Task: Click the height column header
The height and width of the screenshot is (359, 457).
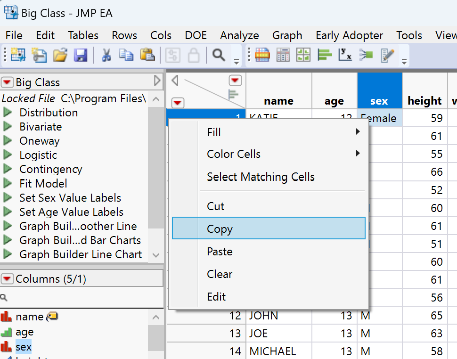Action: point(424,101)
